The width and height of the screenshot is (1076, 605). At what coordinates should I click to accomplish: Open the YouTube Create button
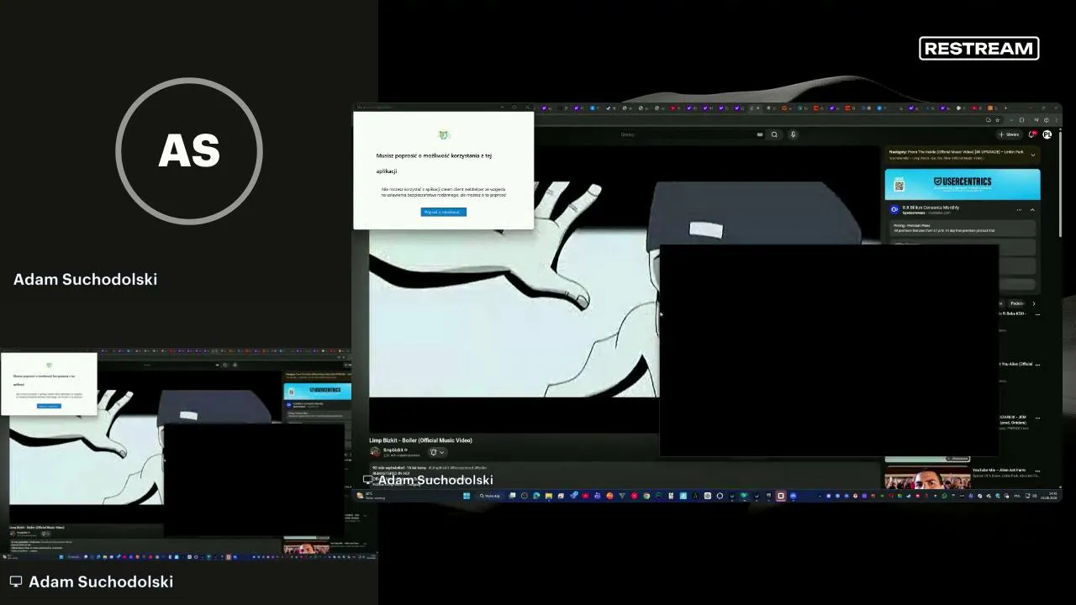pos(1009,134)
